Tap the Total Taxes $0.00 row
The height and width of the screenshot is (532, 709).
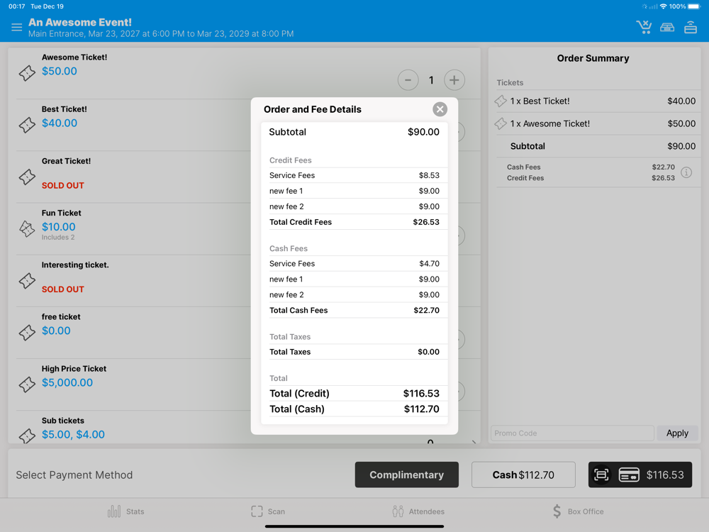tap(354, 352)
